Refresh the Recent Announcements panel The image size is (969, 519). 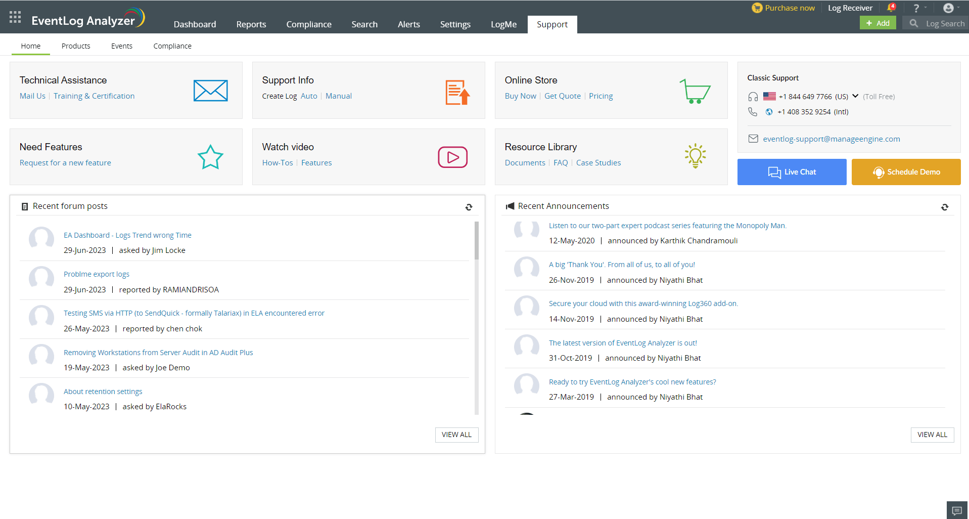944,207
